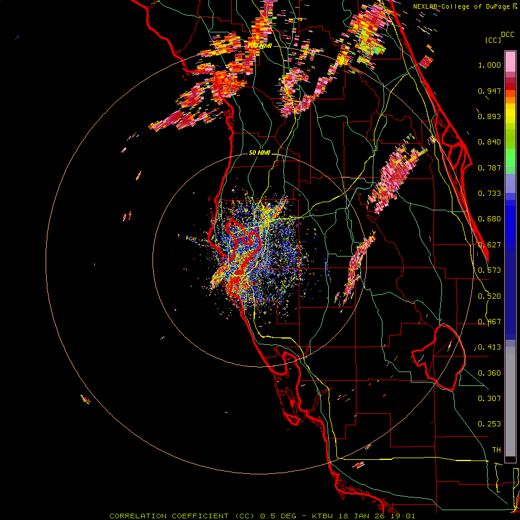Pick the pink band on the color bar
This screenshot has height=520, width=520.
[x=510, y=61]
